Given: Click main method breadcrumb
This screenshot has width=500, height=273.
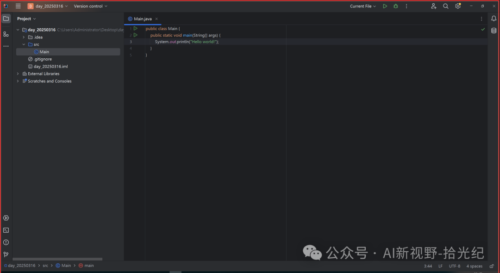Looking at the screenshot, I should point(86,266).
